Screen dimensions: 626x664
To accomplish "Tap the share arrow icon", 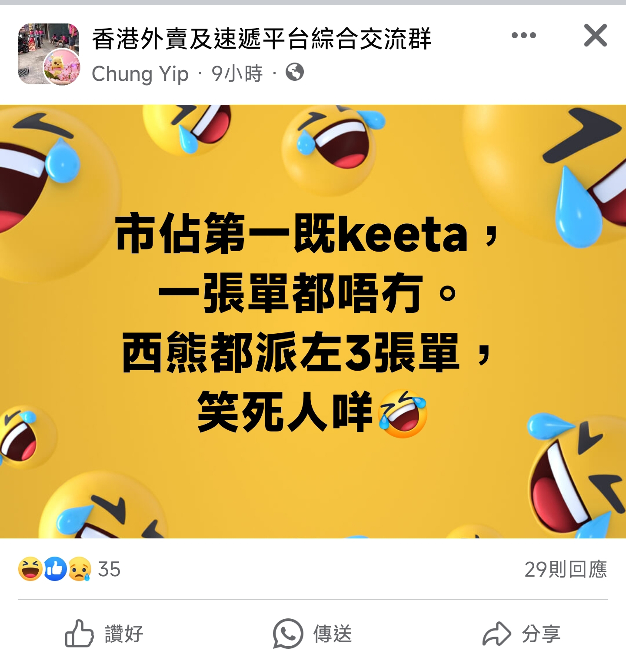I will tap(496, 634).
